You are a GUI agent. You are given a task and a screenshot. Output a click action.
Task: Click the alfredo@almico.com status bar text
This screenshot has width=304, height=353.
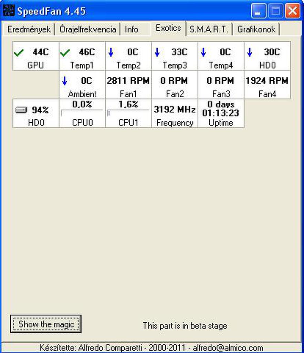coord(228,348)
